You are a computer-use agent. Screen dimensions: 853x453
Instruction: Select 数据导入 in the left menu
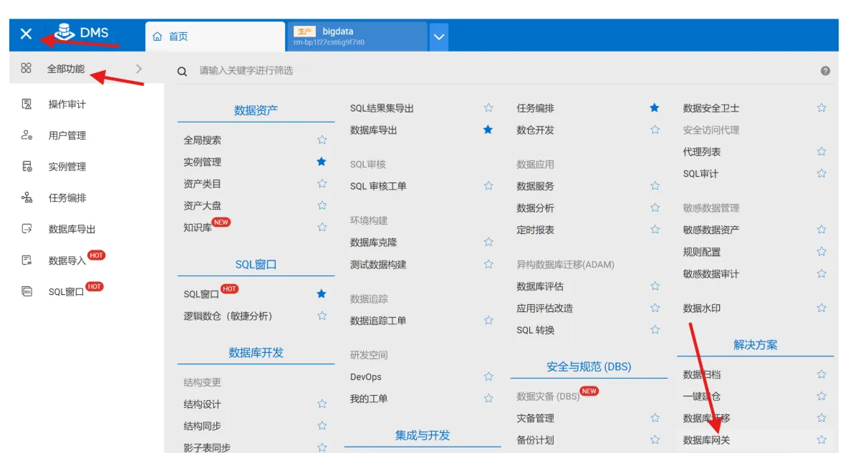click(67, 260)
